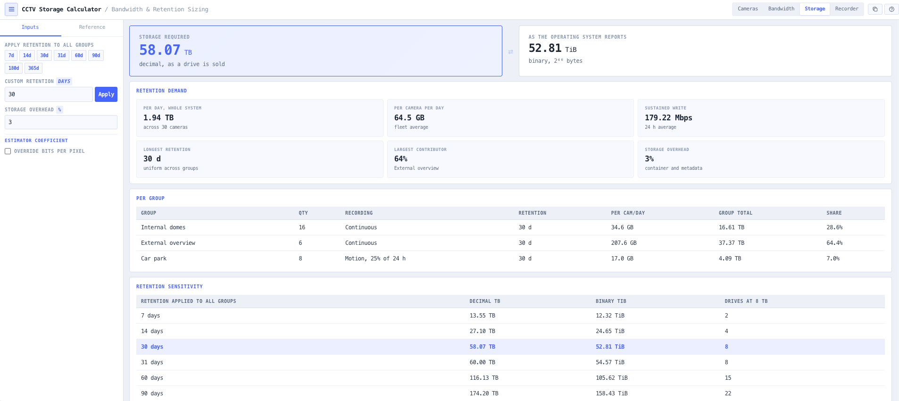Click the 1.94 TB per day card

(259, 118)
